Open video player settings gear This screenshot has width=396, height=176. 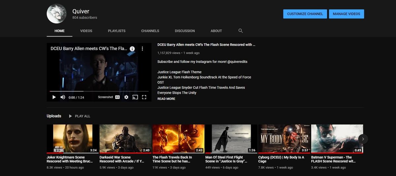point(126,97)
